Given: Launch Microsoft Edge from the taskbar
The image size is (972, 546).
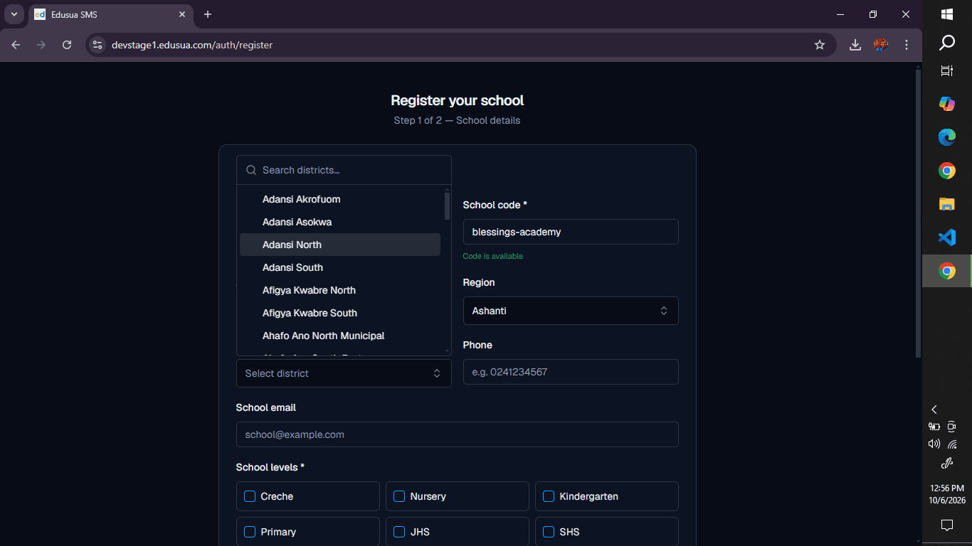Looking at the screenshot, I should 947,137.
